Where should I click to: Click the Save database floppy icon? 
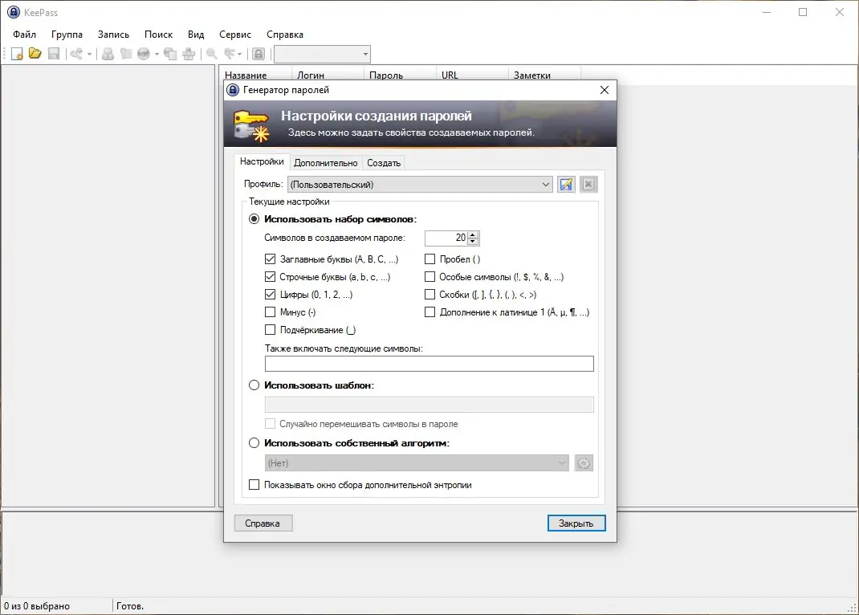[x=54, y=54]
